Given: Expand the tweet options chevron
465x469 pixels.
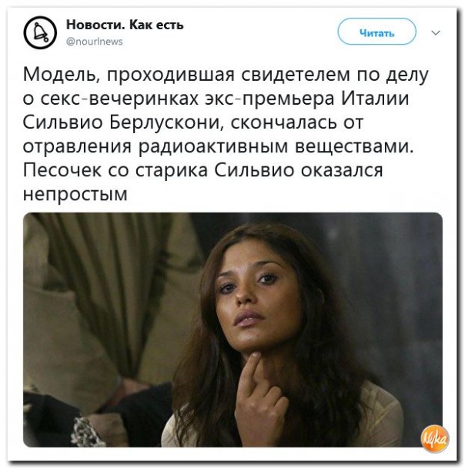Looking at the screenshot, I should (x=436, y=32).
